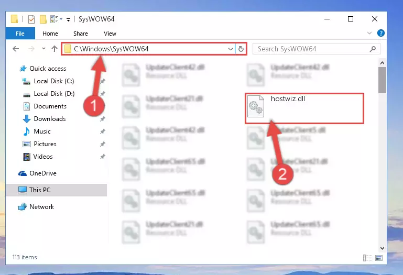Go back with the Back arrow
This screenshot has width=403, height=275.
click(16, 49)
